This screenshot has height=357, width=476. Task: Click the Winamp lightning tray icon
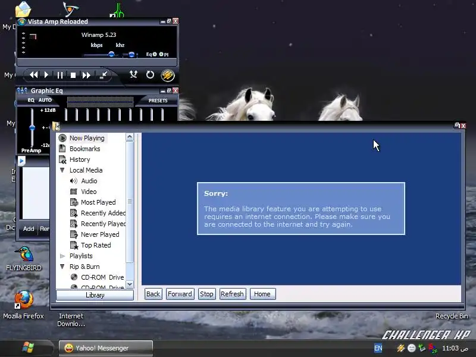400,348
